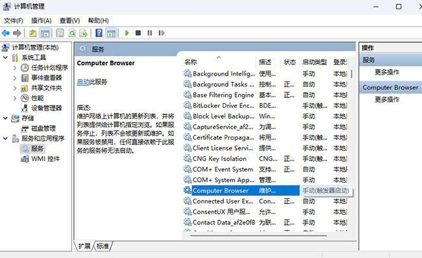Image resolution: width=422 pixels, height=258 pixels.
Task: Select the CNG Key Isolation service
Action: click(x=265, y=159)
